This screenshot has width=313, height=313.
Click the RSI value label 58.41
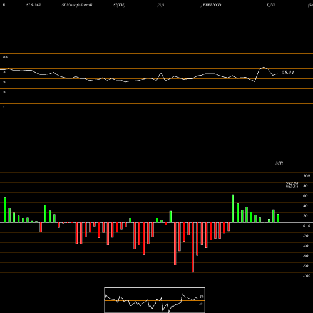click(x=288, y=73)
